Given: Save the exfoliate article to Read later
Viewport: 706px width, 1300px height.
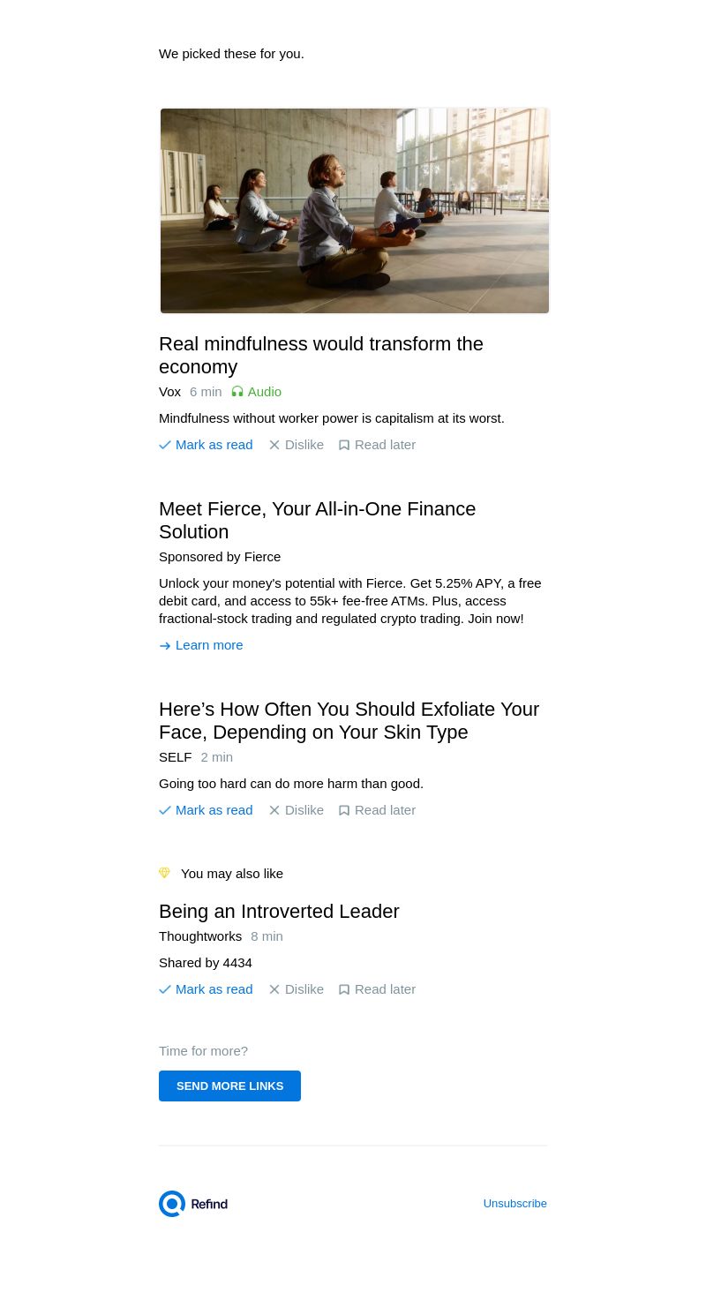Looking at the screenshot, I should point(385,810).
